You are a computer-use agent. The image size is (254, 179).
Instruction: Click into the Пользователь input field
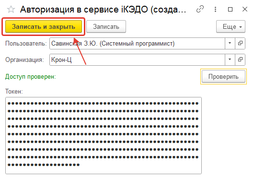pos(137,44)
